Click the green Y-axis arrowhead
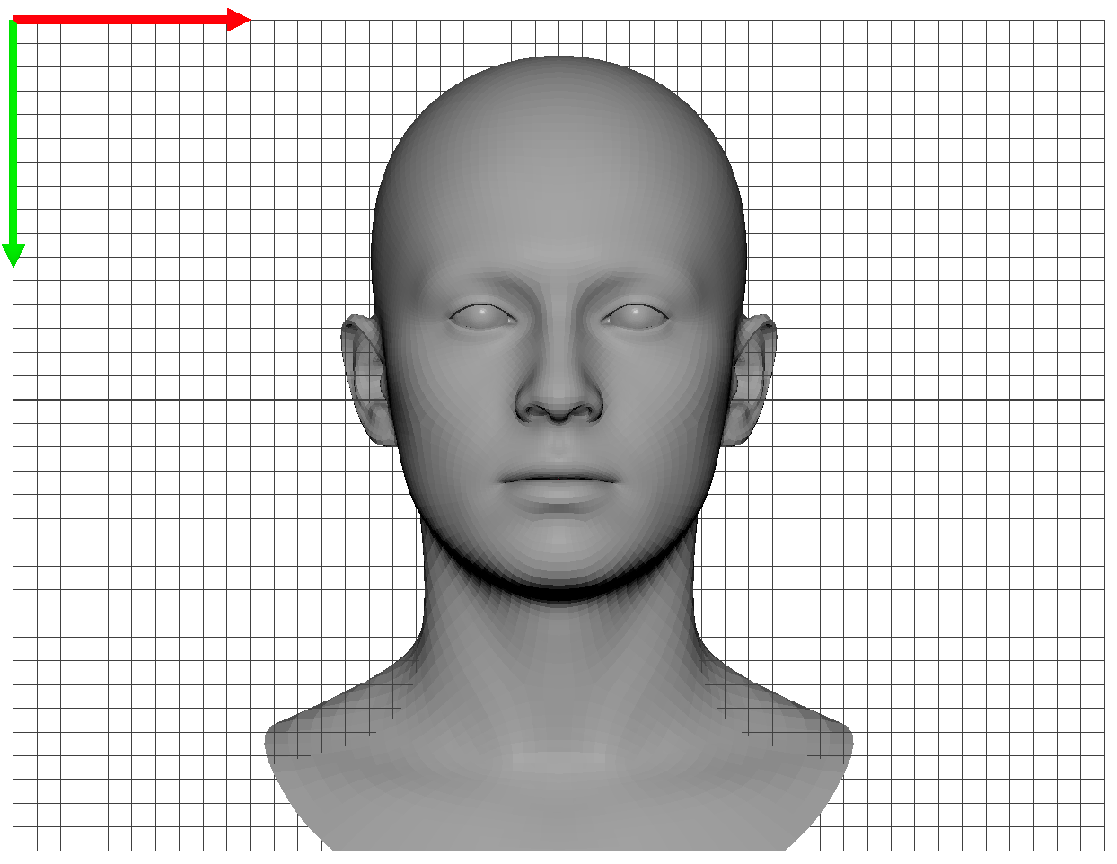 pyautogui.click(x=13, y=255)
